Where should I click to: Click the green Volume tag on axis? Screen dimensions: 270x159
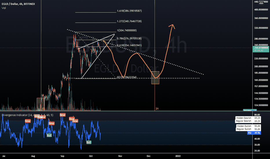pos(250,110)
